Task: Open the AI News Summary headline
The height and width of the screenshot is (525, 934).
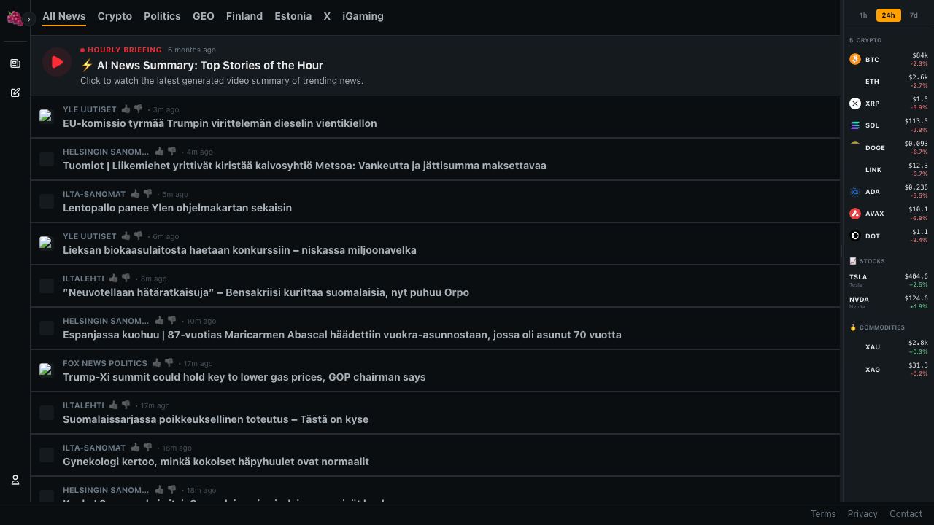Action: [x=202, y=65]
